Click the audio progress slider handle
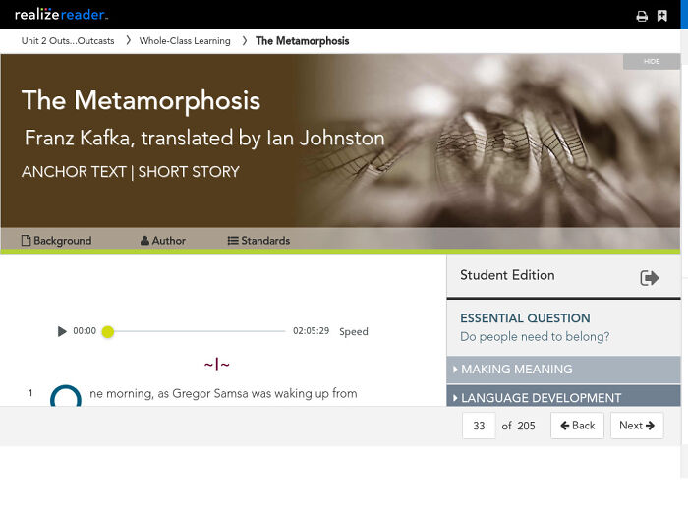 [x=108, y=332]
